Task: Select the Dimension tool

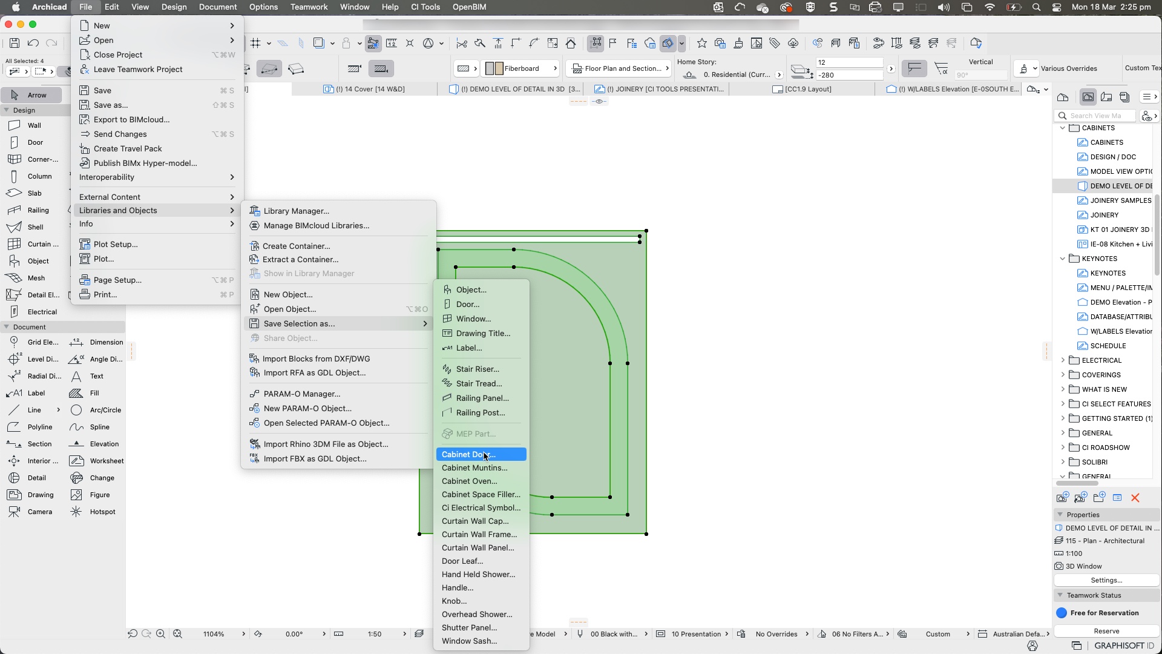Action: 96,342
